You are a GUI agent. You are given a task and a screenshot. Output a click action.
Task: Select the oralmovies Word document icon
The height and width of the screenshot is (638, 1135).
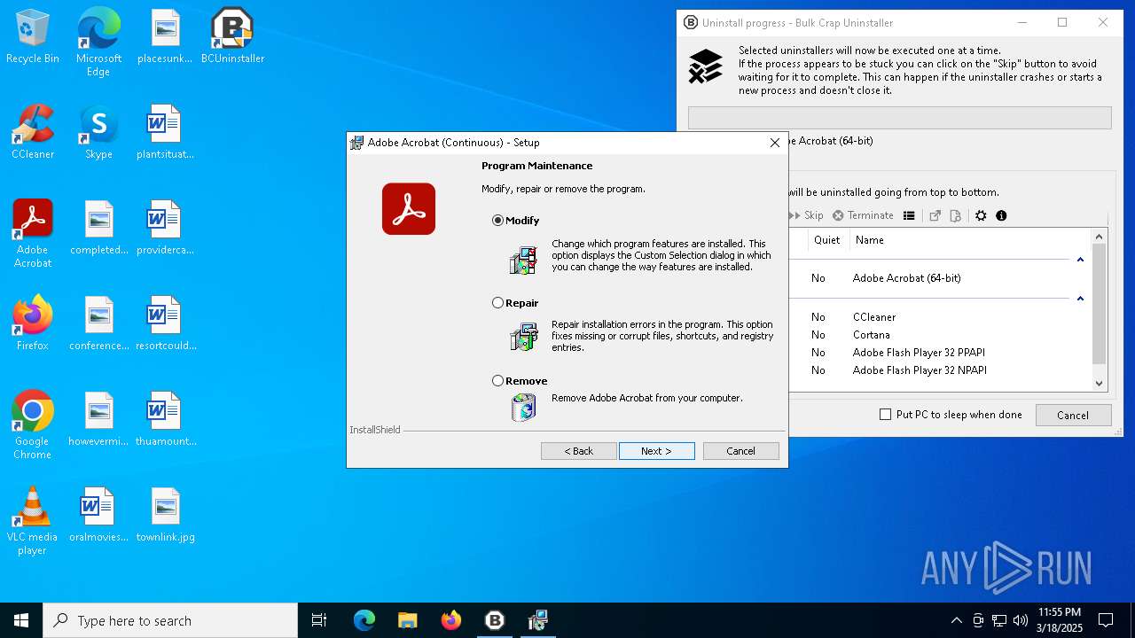click(x=98, y=515)
